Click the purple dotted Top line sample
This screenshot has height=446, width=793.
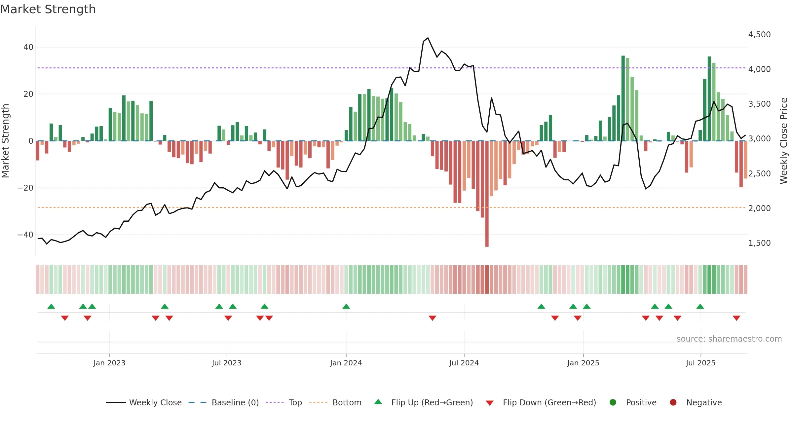(x=275, y=402)
